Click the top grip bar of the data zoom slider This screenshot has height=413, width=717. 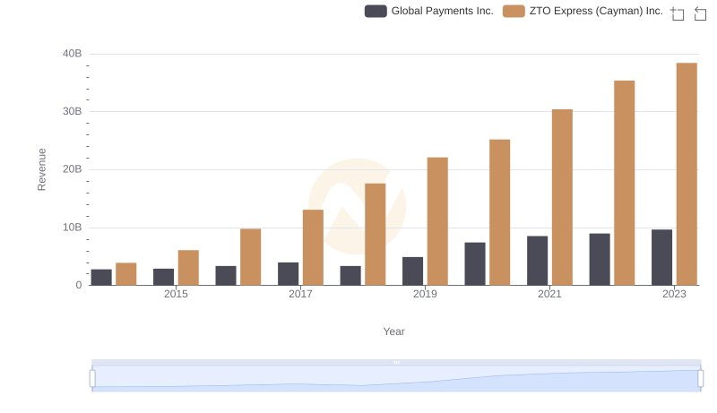(396, 362)
